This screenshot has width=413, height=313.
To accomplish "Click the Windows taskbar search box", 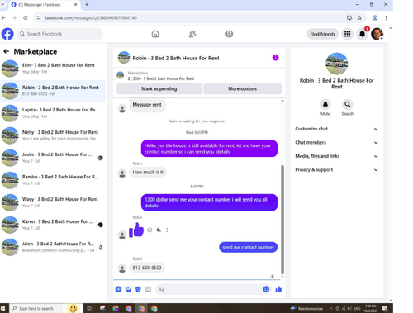I will [36, 308].
